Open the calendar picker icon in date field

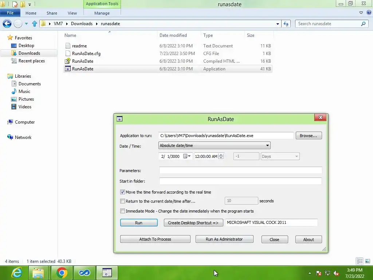pyautogui.click(x=187, y=156)
